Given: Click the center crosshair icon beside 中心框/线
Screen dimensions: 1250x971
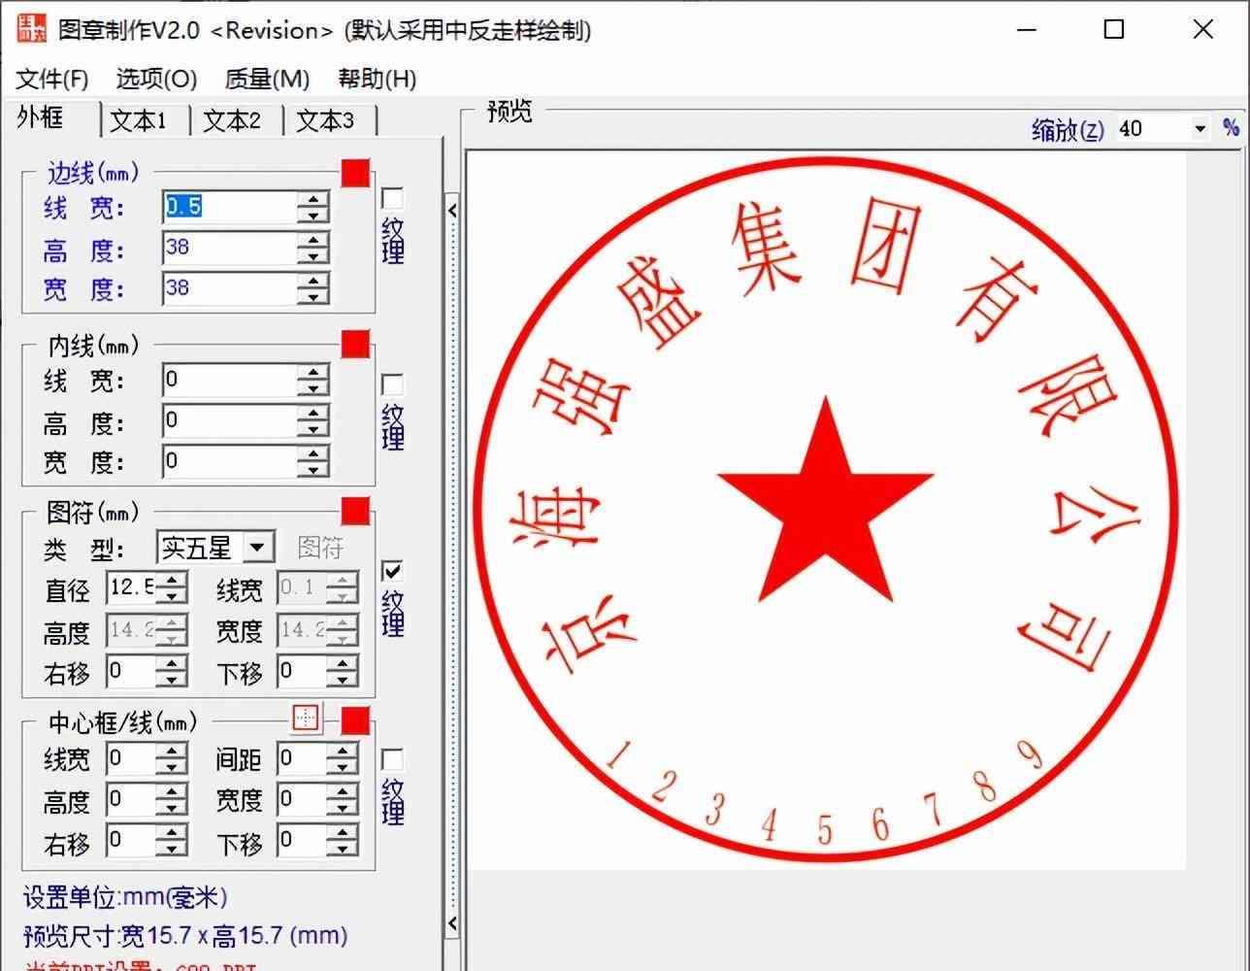Looking at the screenshot, I should pos(306,719).
